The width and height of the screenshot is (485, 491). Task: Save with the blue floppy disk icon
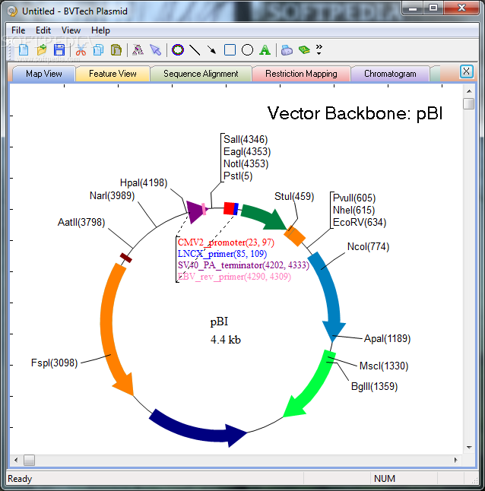click(59, 50)
